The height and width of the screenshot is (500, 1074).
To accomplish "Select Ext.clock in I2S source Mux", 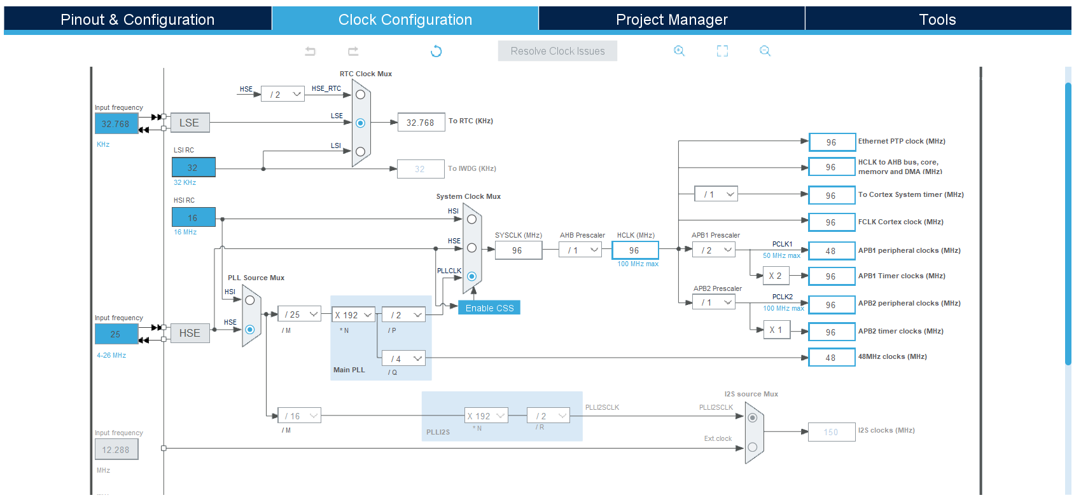I will pyautogui.click(x=753, y=447).
